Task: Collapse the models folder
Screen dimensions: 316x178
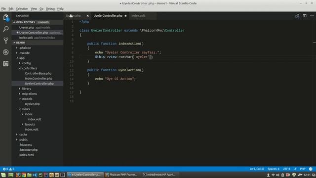Action: coord(20,99)
